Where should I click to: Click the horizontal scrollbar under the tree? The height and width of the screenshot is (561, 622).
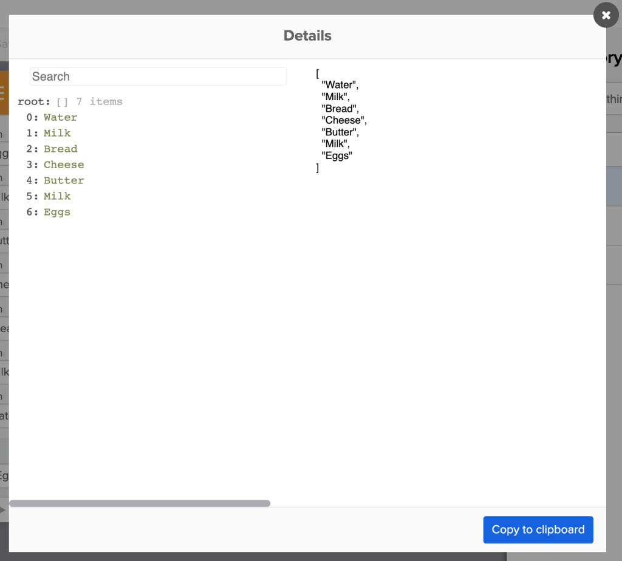click(x=140, y=503)
